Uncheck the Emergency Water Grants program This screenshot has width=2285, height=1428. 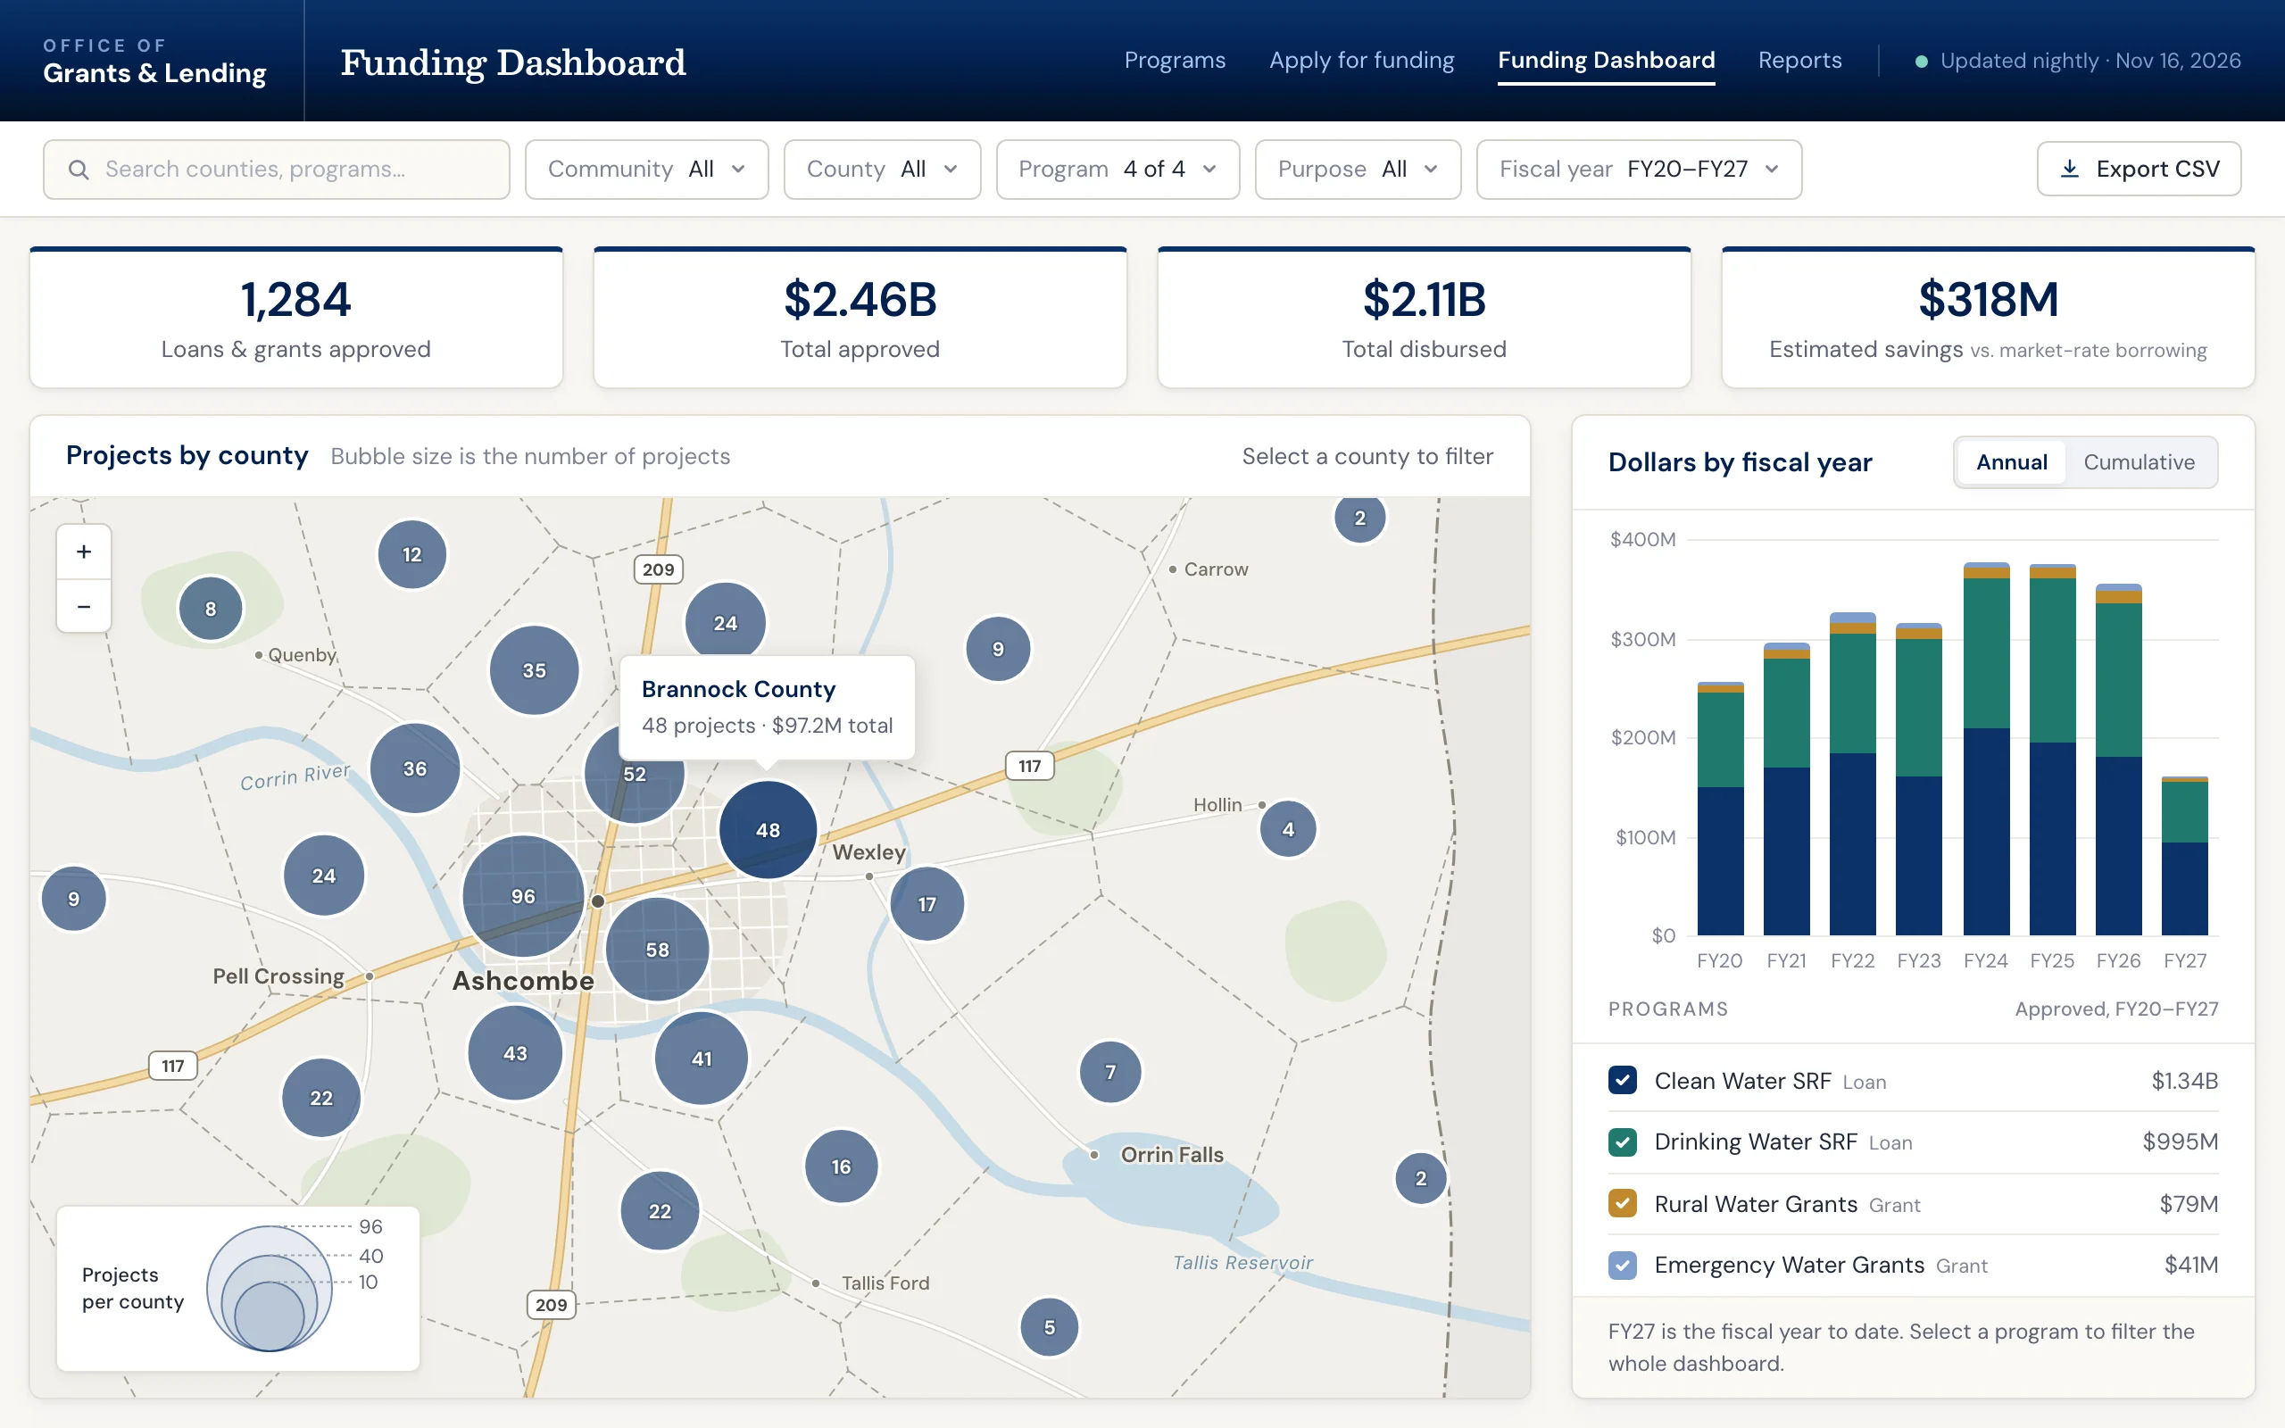[x=1622, y=1266]
